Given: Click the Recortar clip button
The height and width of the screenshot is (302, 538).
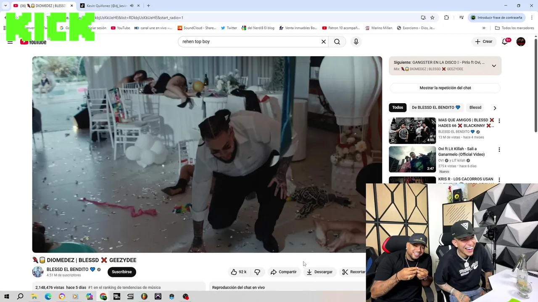Looking at the screenshot, I should 354,272.
